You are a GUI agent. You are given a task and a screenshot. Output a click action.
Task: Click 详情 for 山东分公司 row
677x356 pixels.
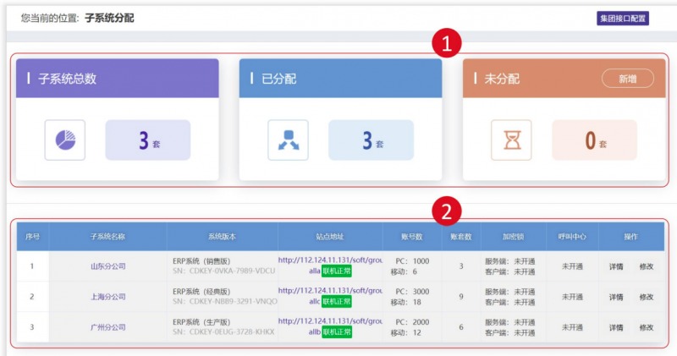616,266
